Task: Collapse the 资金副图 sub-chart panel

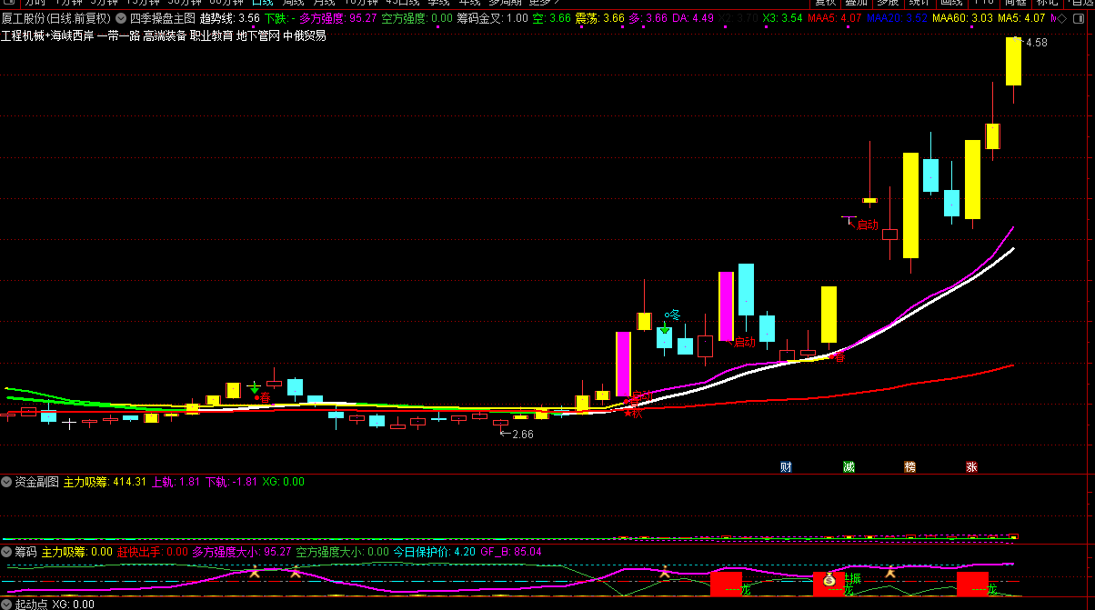Action: [6, 482]
